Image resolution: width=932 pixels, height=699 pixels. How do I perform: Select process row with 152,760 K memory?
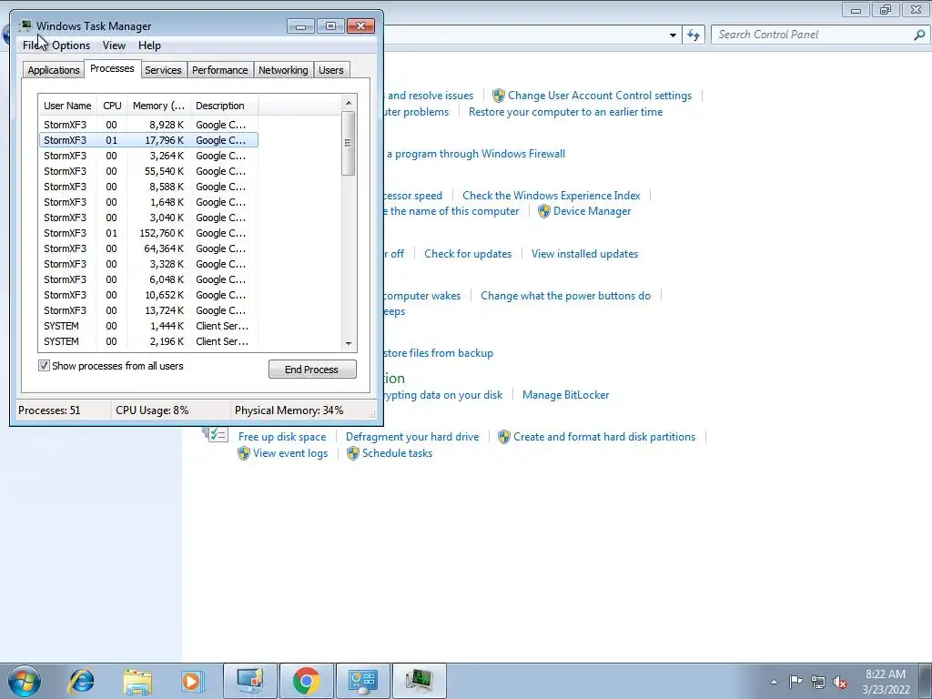tap(148, 233)
